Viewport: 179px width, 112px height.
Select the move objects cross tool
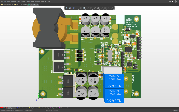pos(74,8)
